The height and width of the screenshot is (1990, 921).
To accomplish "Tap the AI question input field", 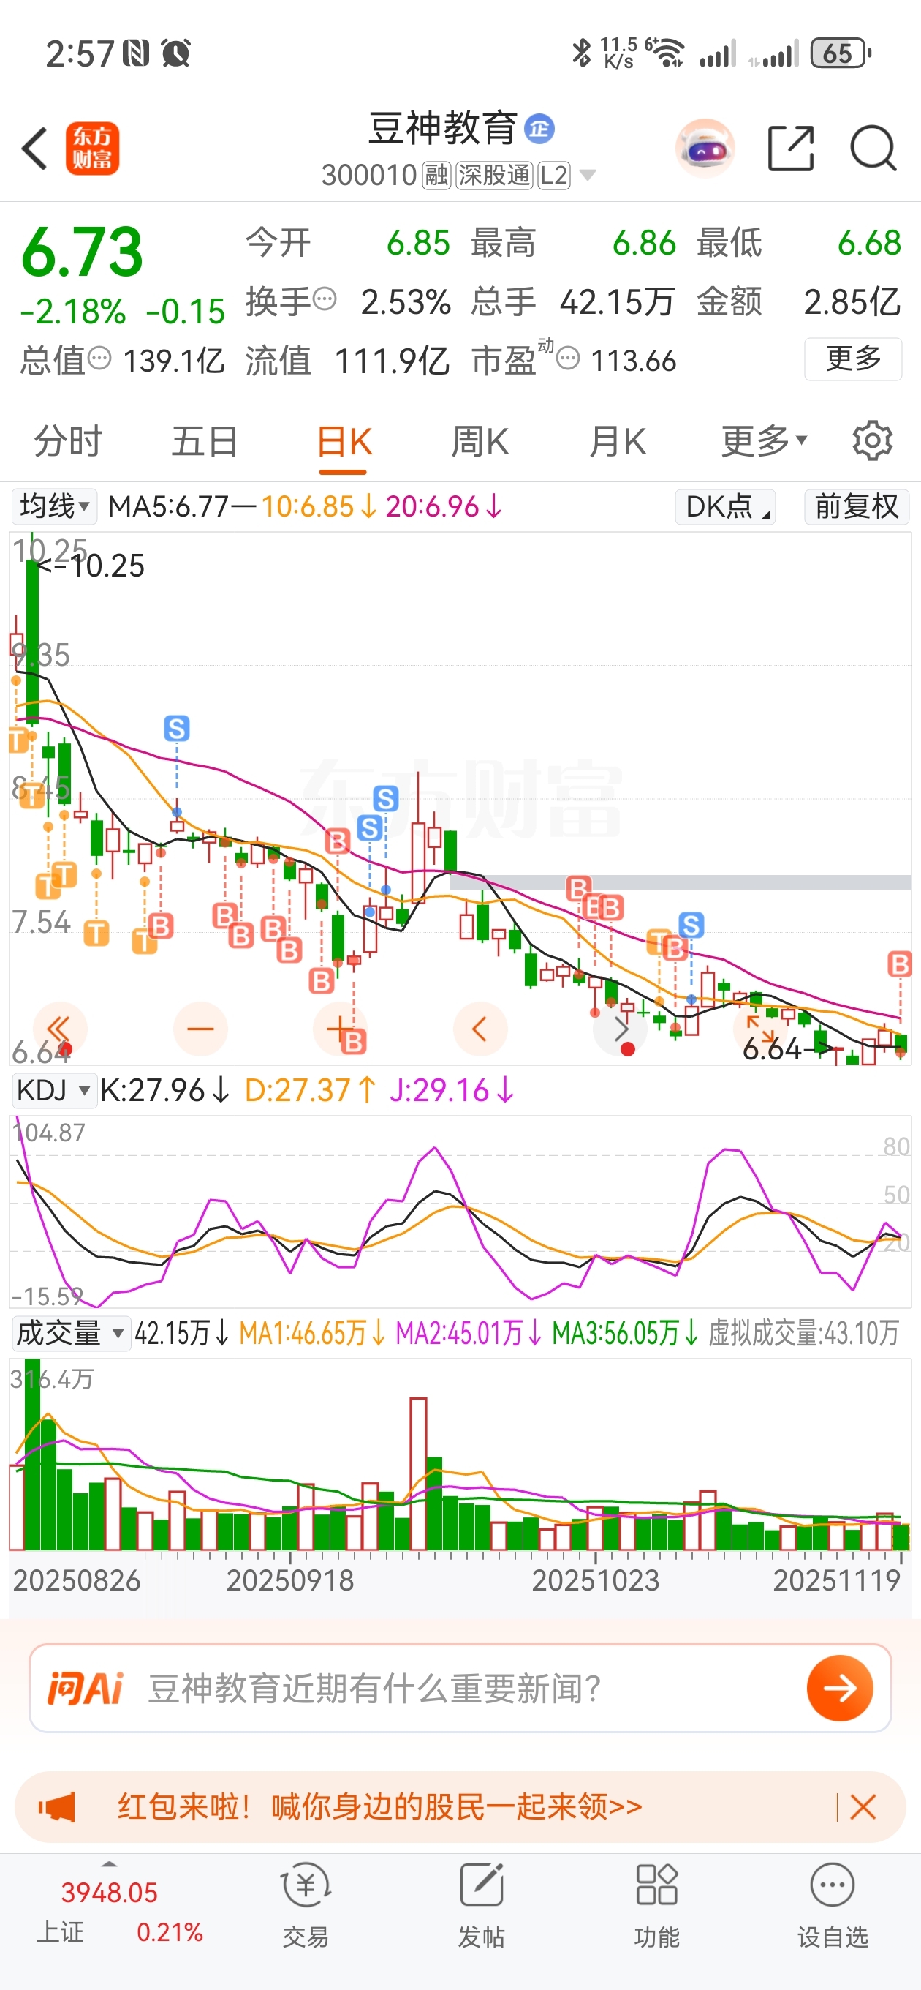I will pos(460,1687).
